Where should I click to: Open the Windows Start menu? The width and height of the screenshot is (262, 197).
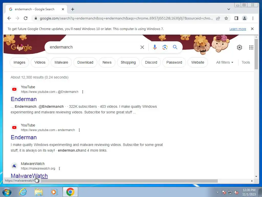(x=7, y=192)
